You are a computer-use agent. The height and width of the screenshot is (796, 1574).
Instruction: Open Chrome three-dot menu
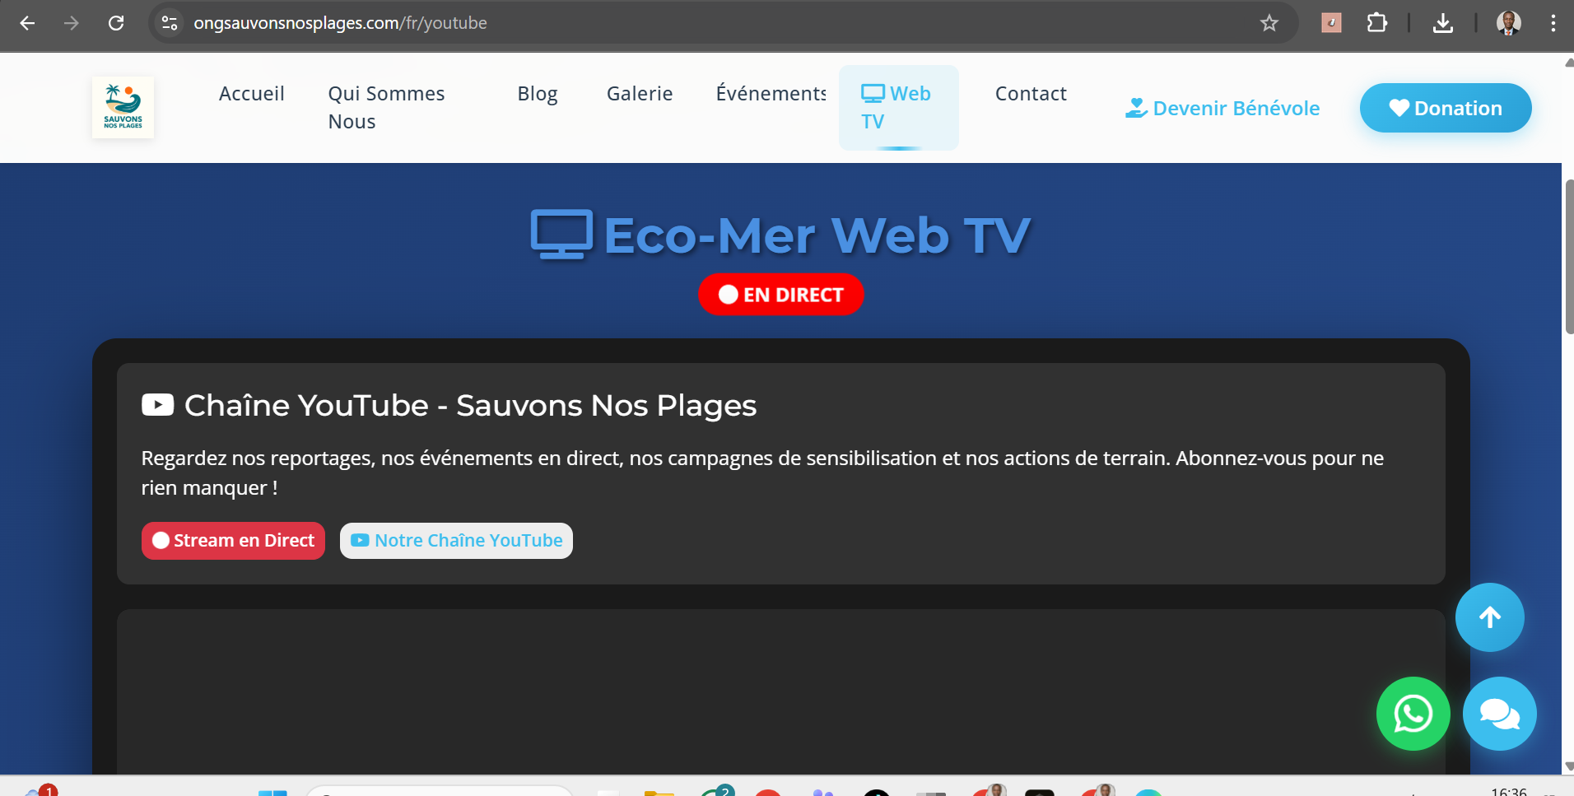tap(1553, 23)
